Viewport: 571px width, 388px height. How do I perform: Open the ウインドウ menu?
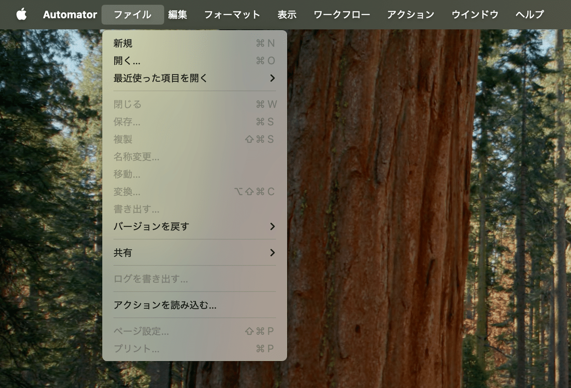click(x=475, y=14)
